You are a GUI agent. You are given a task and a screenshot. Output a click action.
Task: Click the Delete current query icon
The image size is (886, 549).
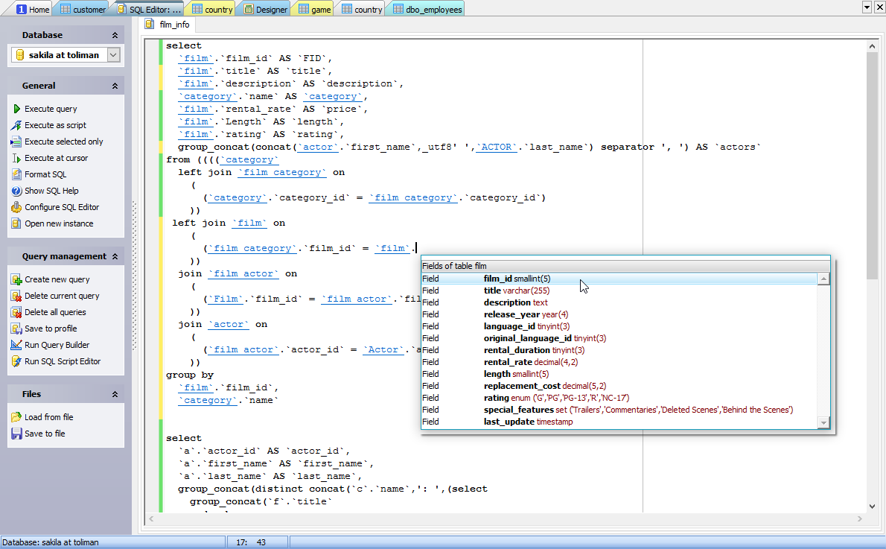(x=16, y=296)
